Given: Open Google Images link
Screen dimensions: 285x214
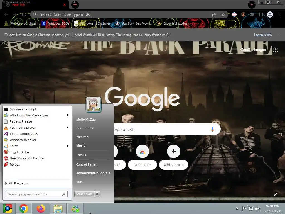Looking at the screenshot, I should 260,50.
